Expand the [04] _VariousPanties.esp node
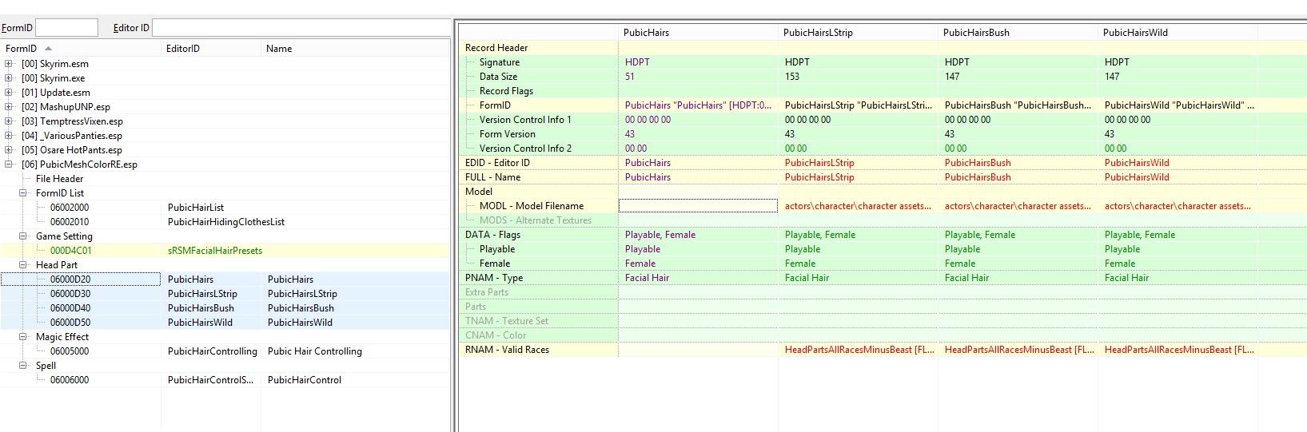Viewport: 1307px width, 432px height. coord(9,136)
